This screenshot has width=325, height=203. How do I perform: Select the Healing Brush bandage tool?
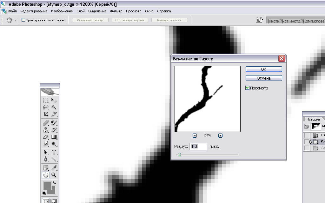click(46, 123)
